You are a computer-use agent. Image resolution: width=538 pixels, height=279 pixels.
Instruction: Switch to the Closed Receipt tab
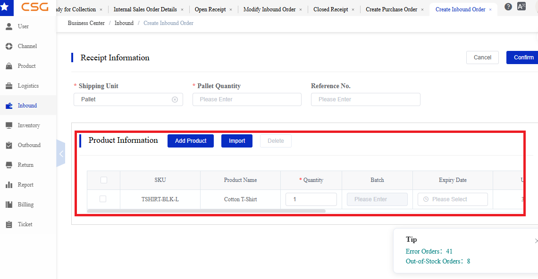click(x=331, y=9)
